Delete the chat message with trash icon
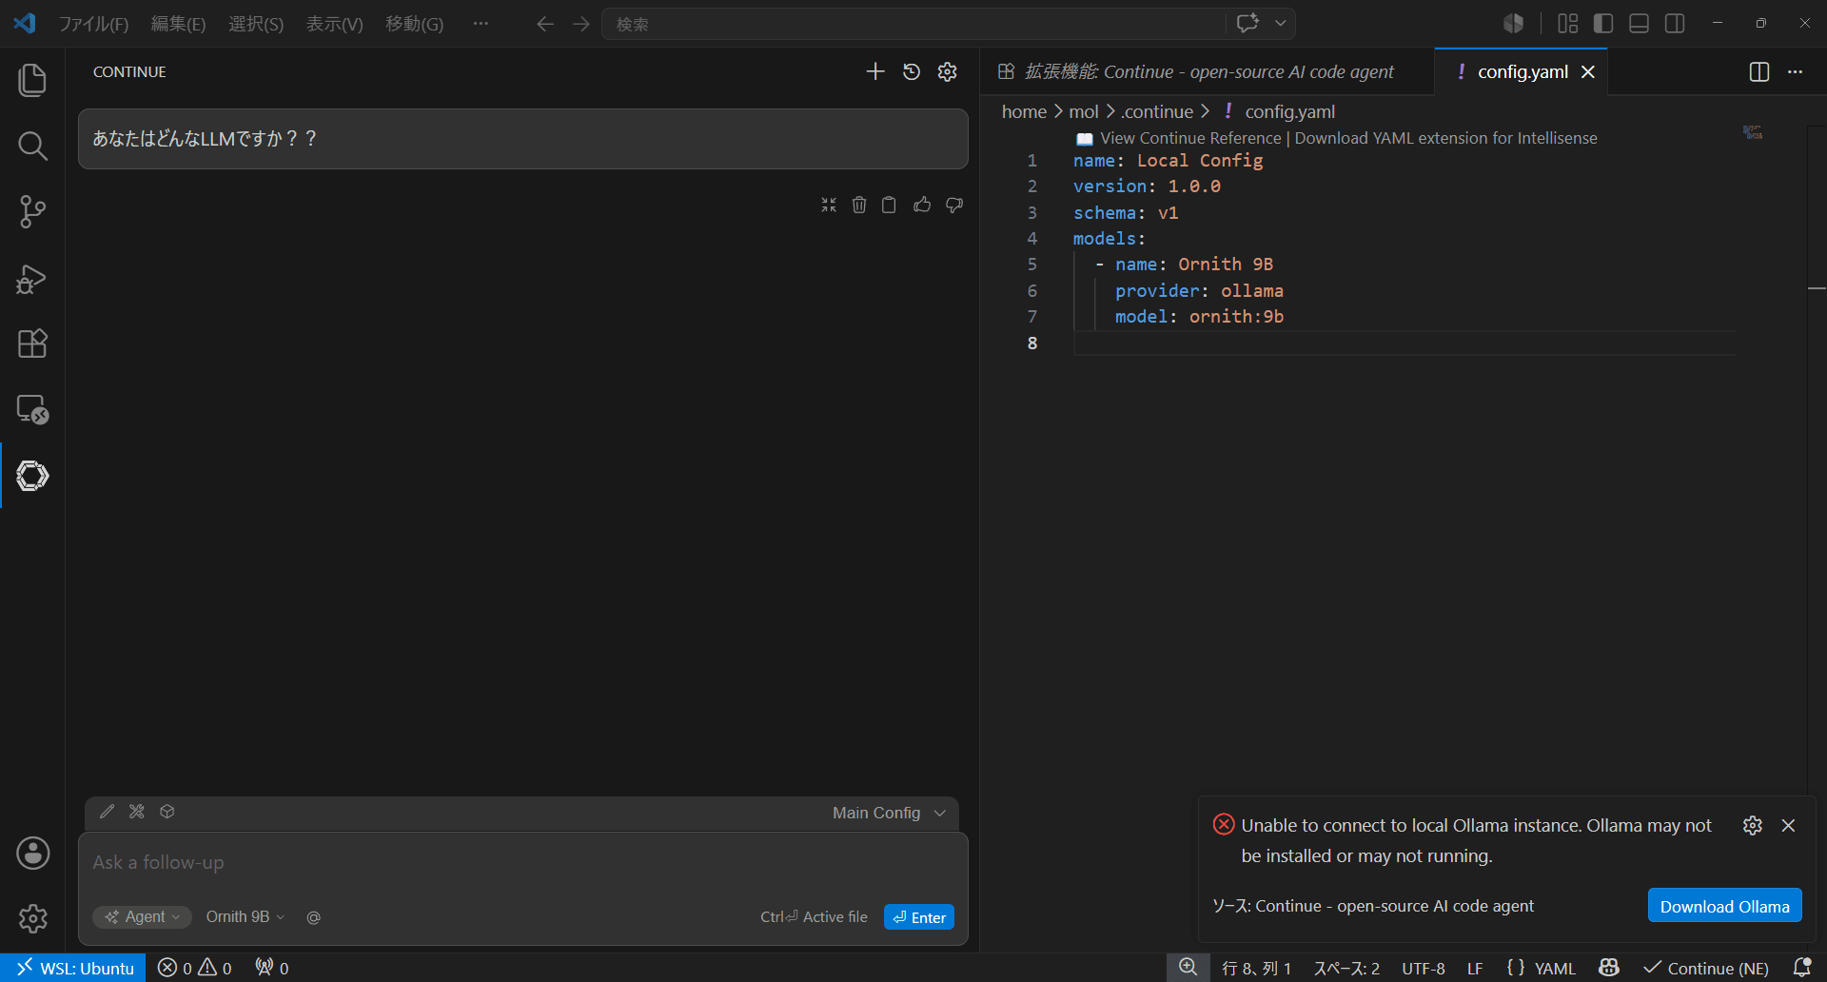The image size is (1827, 982). tap(859, 205)
